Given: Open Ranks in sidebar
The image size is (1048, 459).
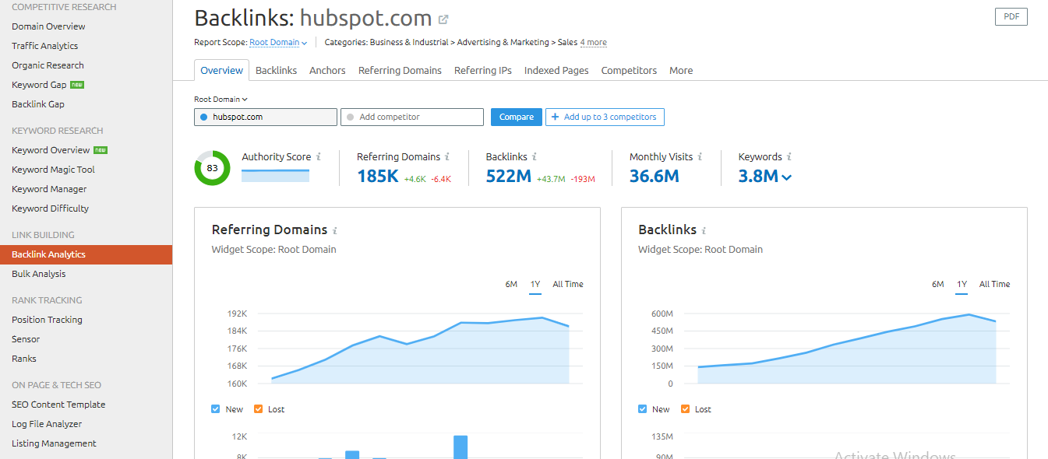Looking at the screenshot, I should point(24,359).
